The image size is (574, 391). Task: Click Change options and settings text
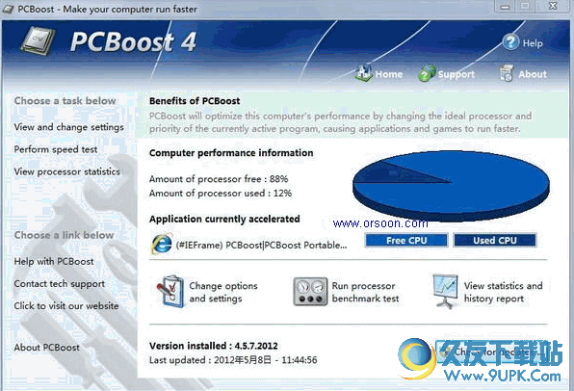point(223,292)
